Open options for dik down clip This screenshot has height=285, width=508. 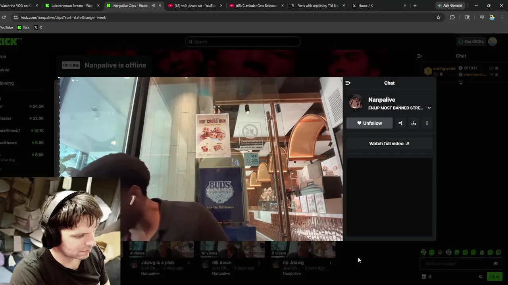[x=260, y=263]
